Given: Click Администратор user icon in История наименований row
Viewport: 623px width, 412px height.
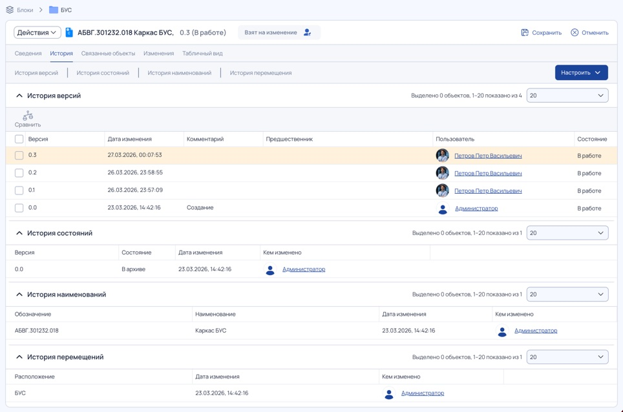Looking at the screenshot, I should [x=502, y=331].
